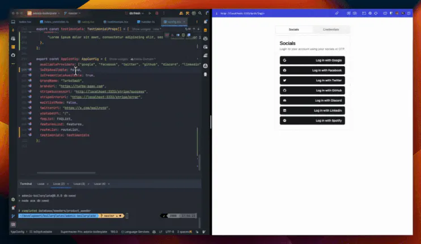
Task: Click the AppConfig breadcrumb in status bar
Action: coord(18,232)
